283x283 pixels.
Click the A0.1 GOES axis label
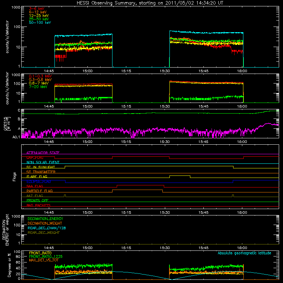click(x=16, y=137)
